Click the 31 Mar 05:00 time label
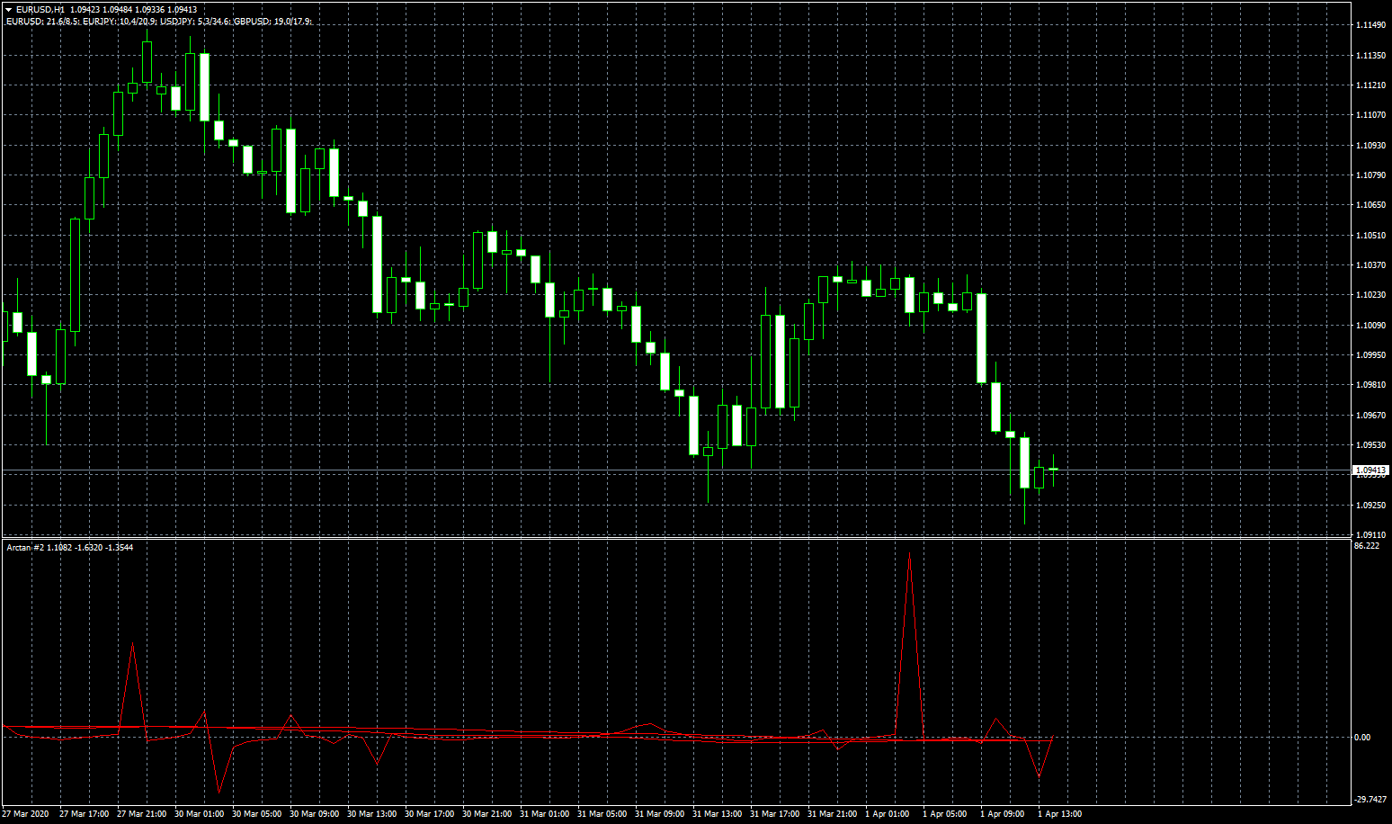The width and height of the screenshot is (1392, 824). [602, 814]
